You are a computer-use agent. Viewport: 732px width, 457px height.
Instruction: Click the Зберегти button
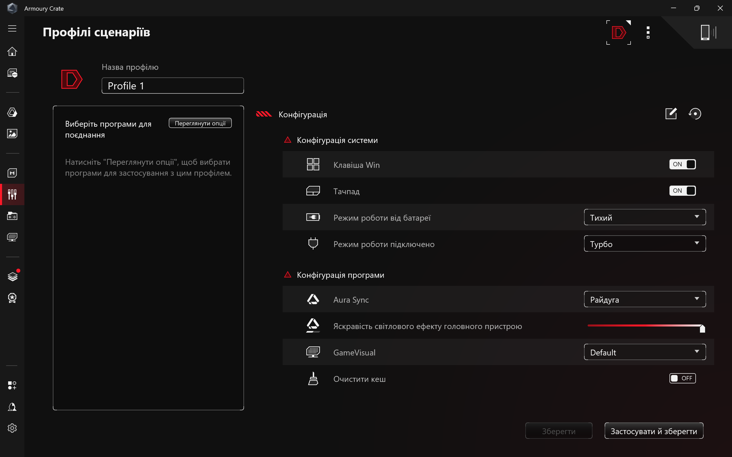558,431
